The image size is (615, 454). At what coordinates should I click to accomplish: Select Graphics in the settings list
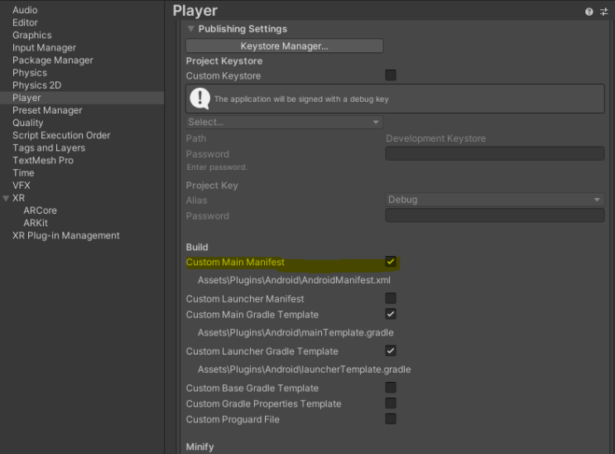[32, 35]
